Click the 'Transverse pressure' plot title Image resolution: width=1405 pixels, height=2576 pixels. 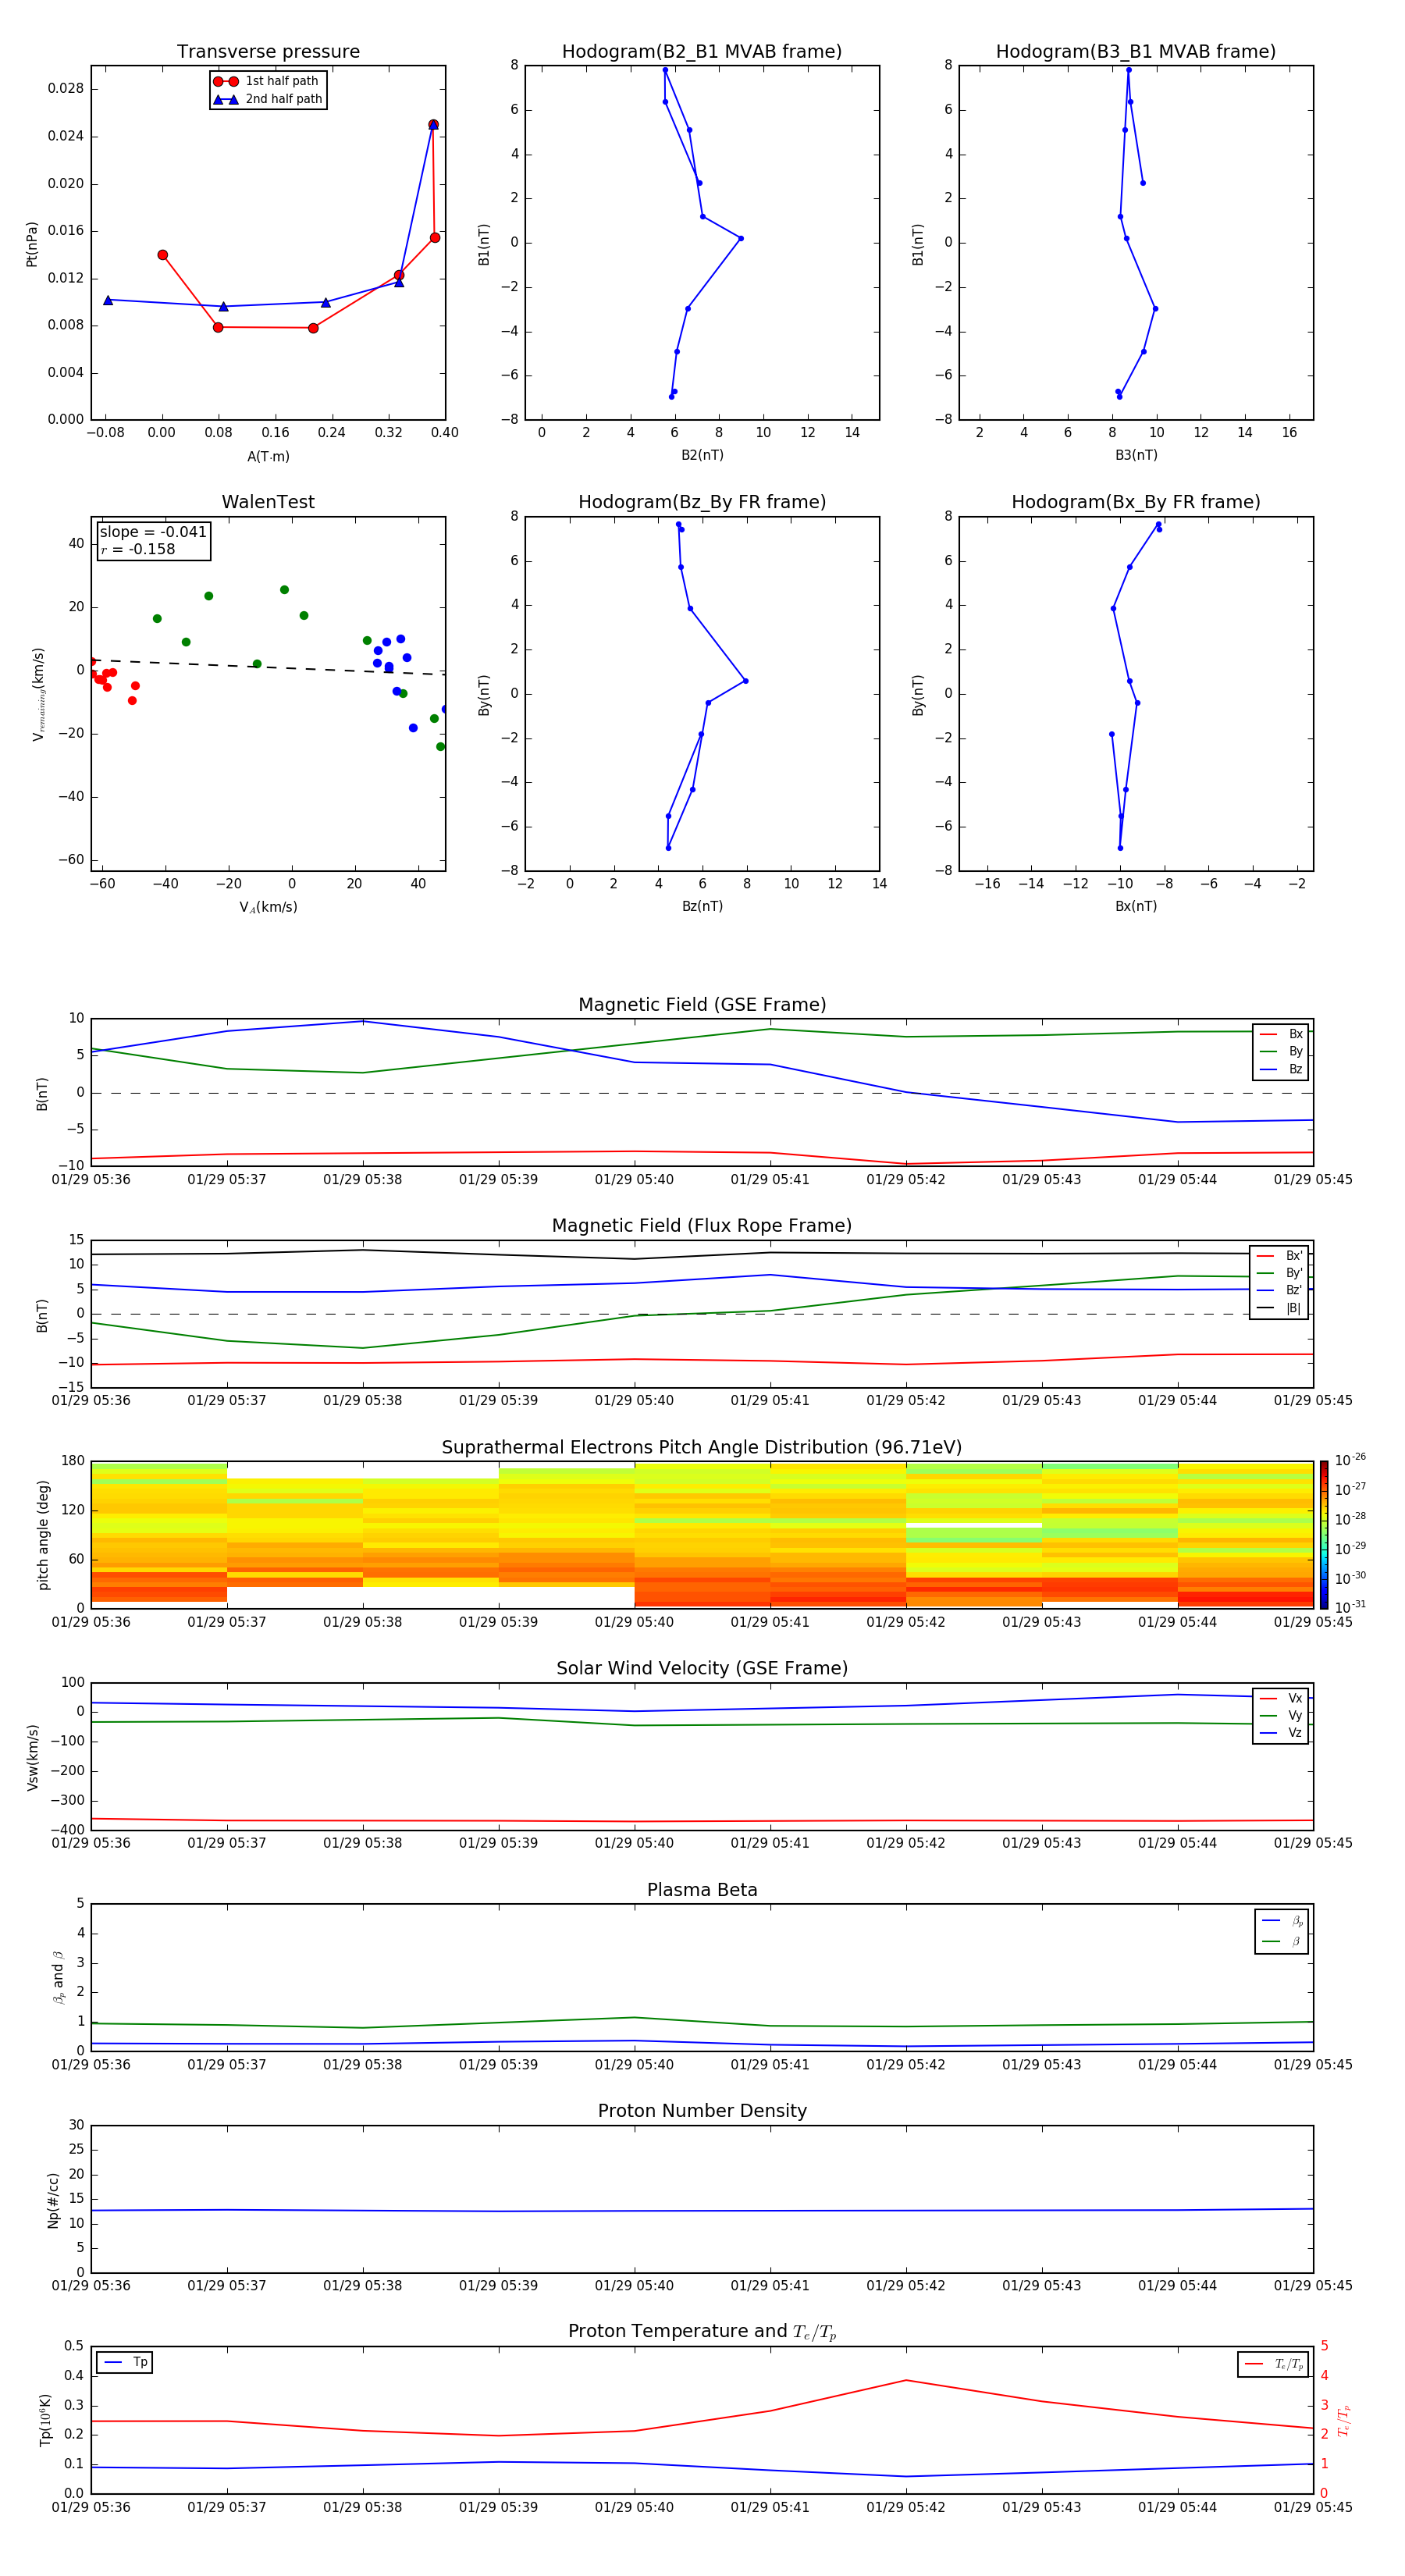pos(268,52)
